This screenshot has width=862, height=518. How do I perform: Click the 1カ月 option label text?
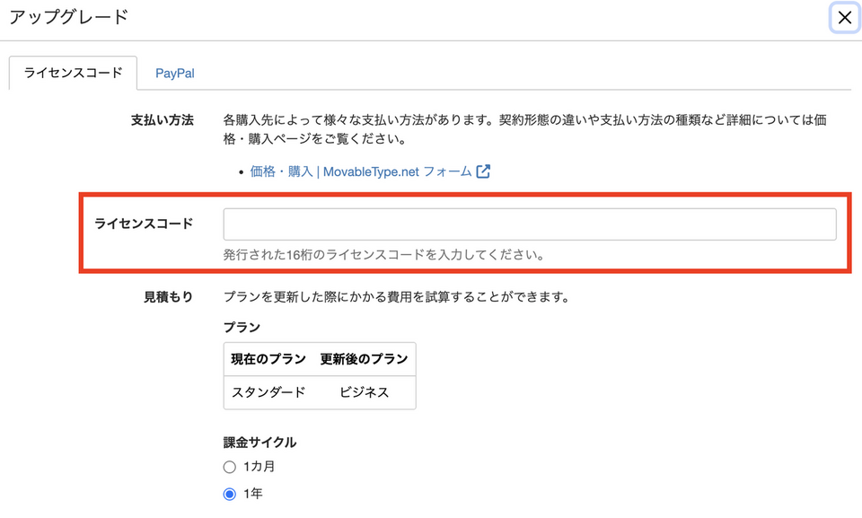[x=258, y=467]
